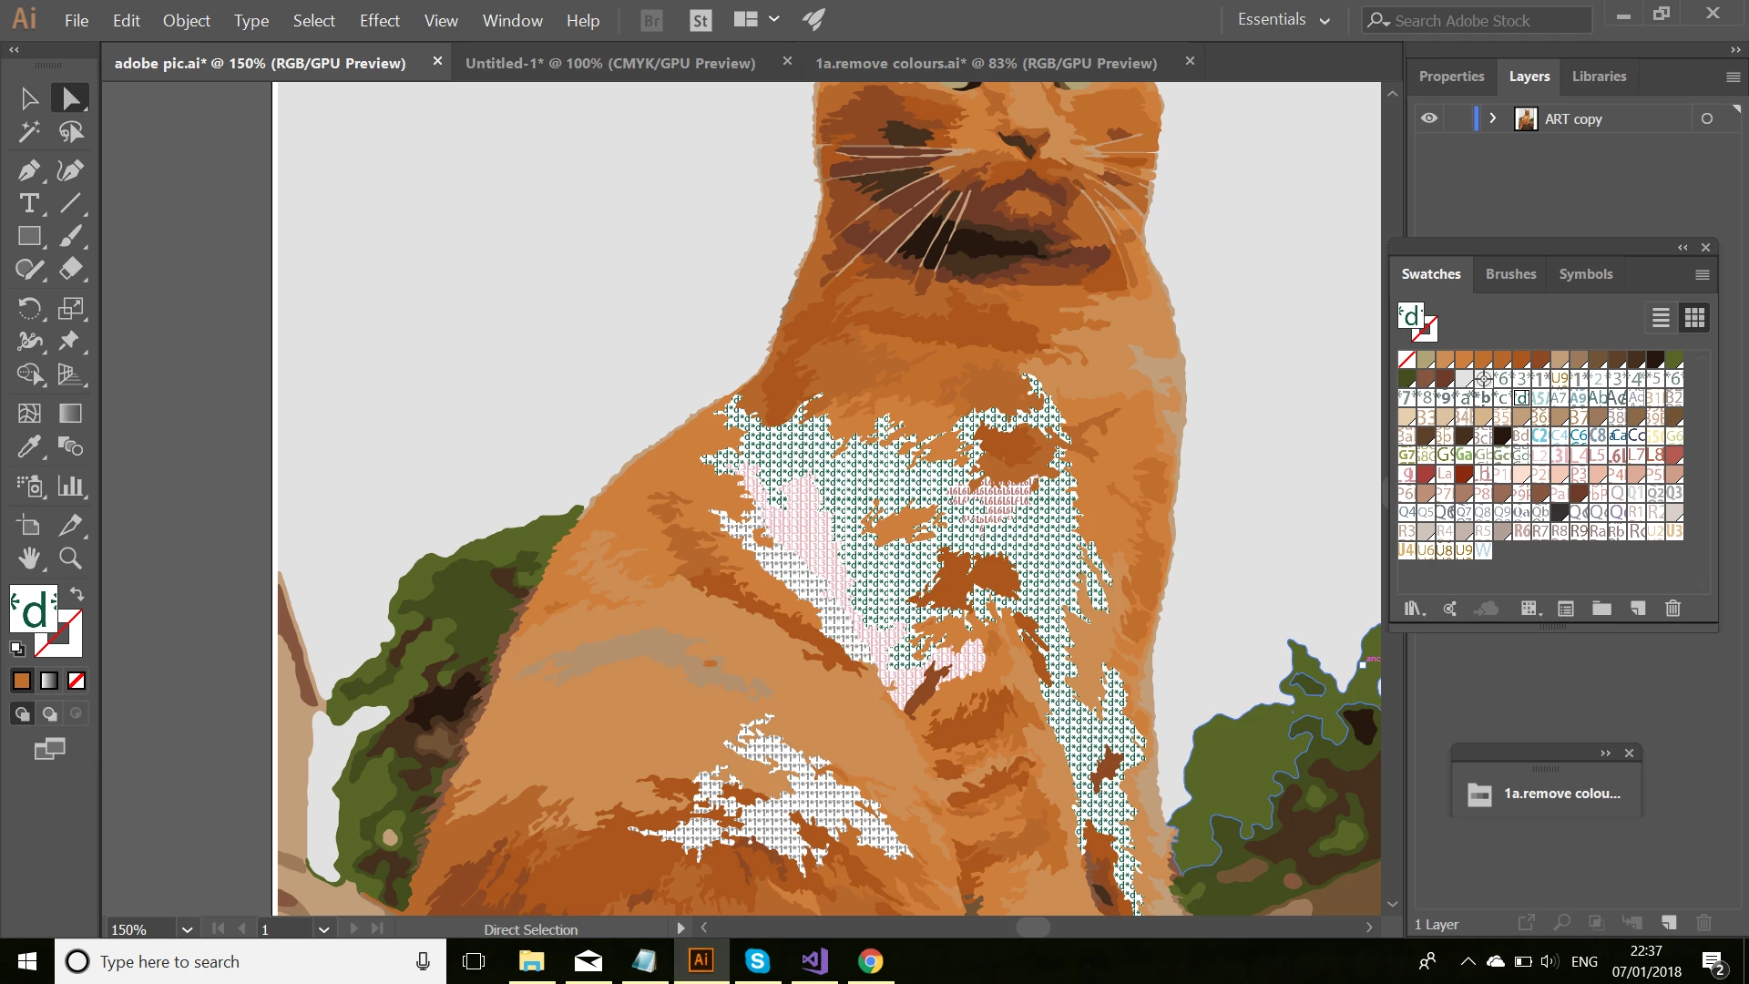
Task: Expand the ART copy layer
Action: tap(1492, 118)
